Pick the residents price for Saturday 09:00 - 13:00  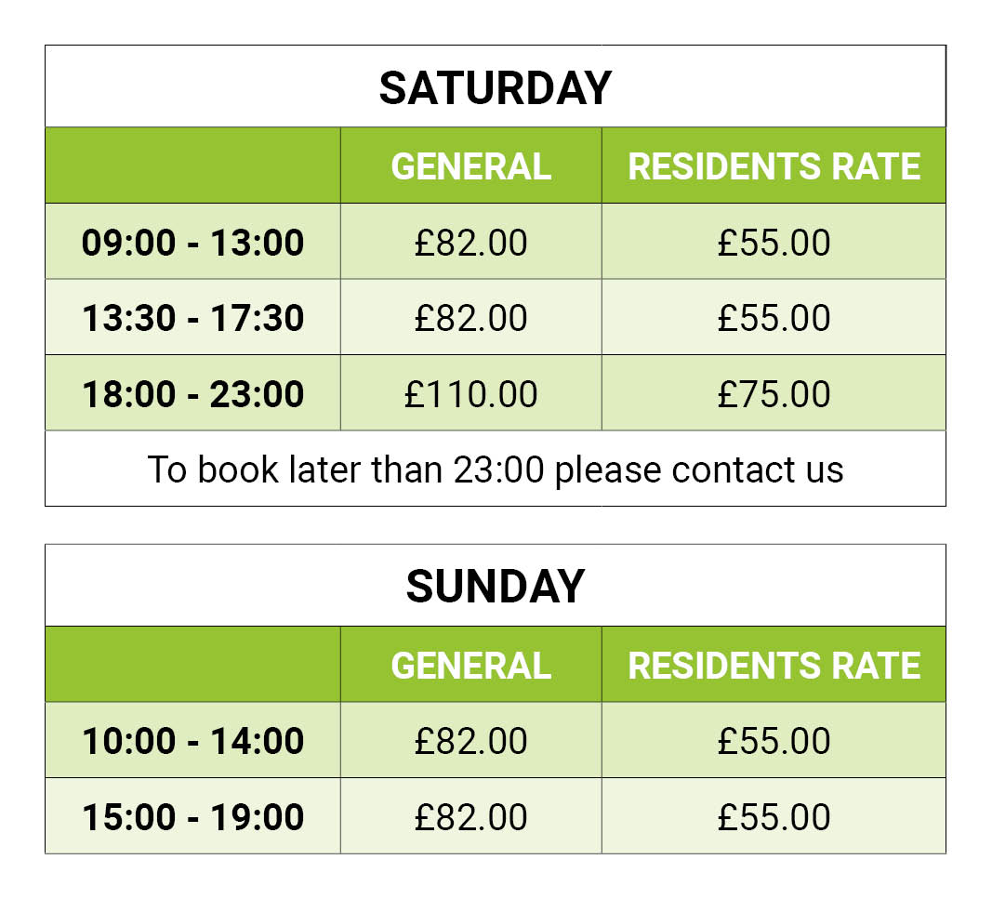[x=774, y=243]
